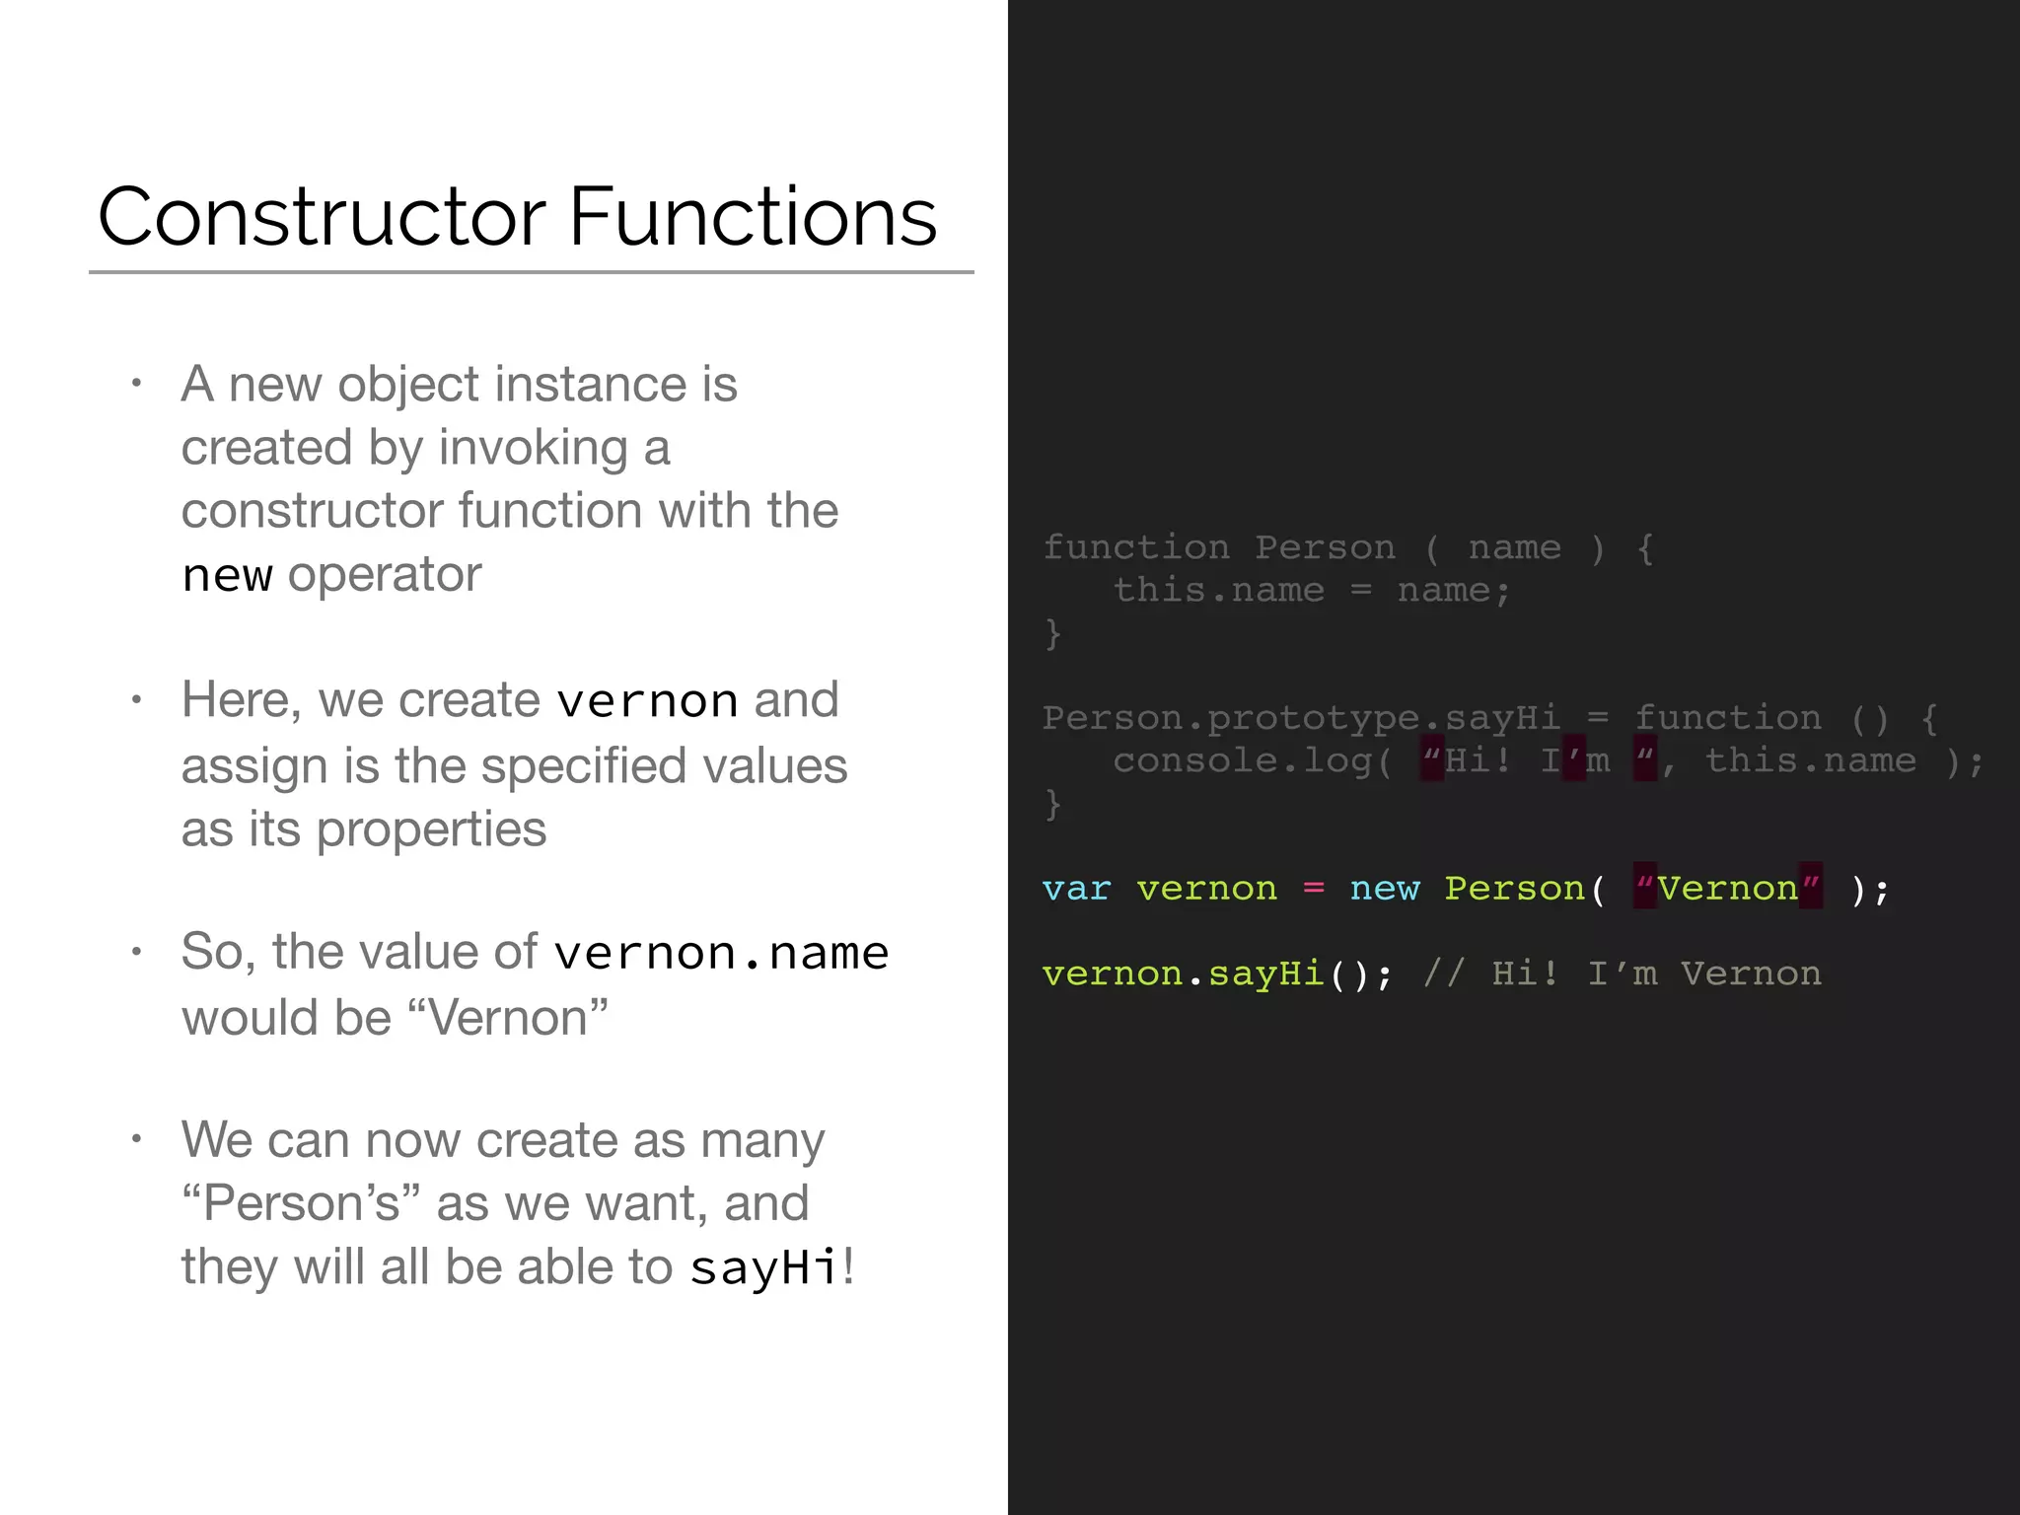This screenshot has height=1515, width=2020.
Task: Click the line 'assign is the specified values'
Action: click(514, 766)
